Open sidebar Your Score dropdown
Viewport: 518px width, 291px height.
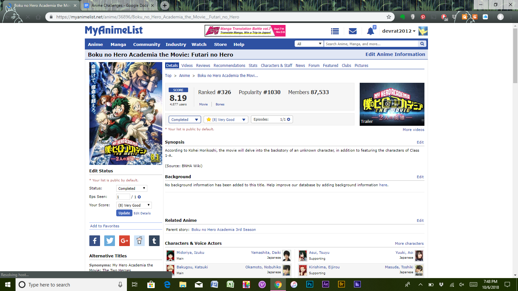pos(134,205)
